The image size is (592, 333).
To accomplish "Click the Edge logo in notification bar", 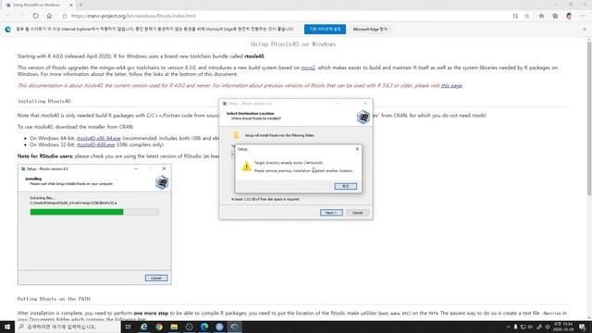I will click(8, 29).
